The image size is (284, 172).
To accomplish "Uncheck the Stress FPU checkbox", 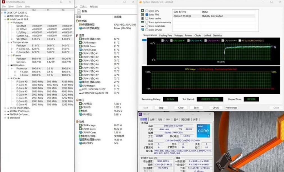I will click(x=147, y=15).
